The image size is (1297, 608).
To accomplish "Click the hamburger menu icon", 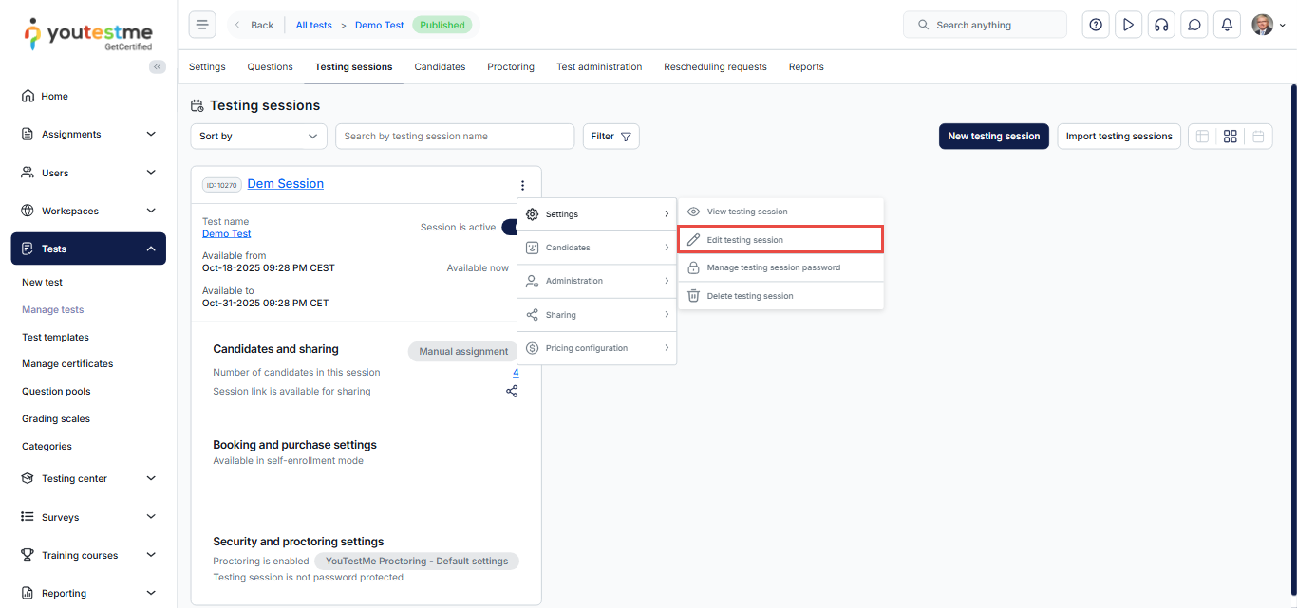I will [202, 25].
